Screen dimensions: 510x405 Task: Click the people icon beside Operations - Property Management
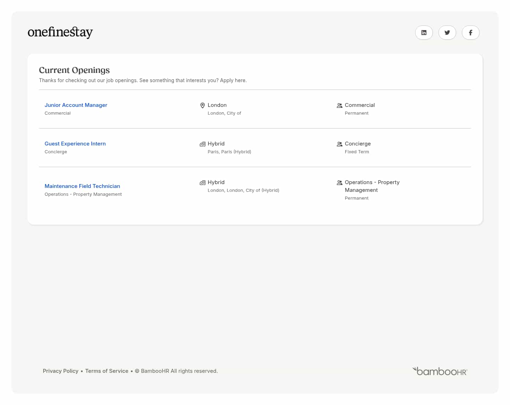pyautogui.click(x=339, y=183)
